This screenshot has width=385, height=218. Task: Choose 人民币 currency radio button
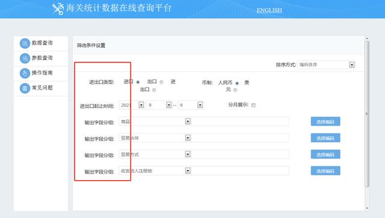[x=237, y=83]
